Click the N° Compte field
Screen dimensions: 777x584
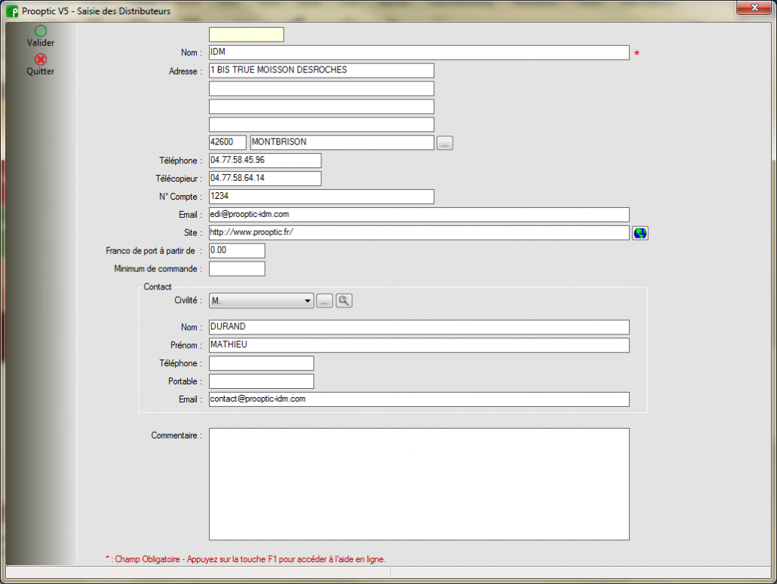coord(321,197)
